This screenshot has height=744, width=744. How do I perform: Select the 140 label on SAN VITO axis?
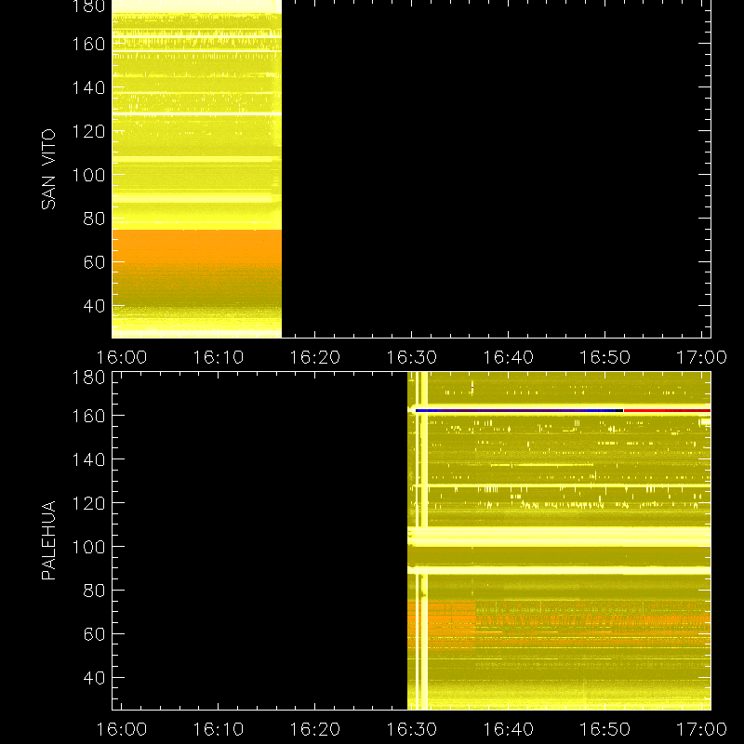(x=88, y=87)
